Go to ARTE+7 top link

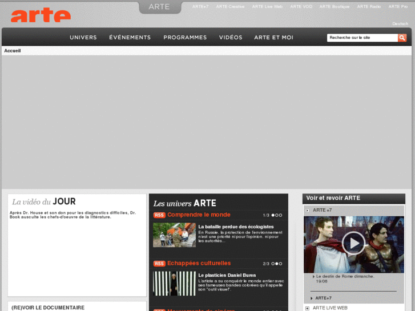pyautogui.click(x=200, y=7)
